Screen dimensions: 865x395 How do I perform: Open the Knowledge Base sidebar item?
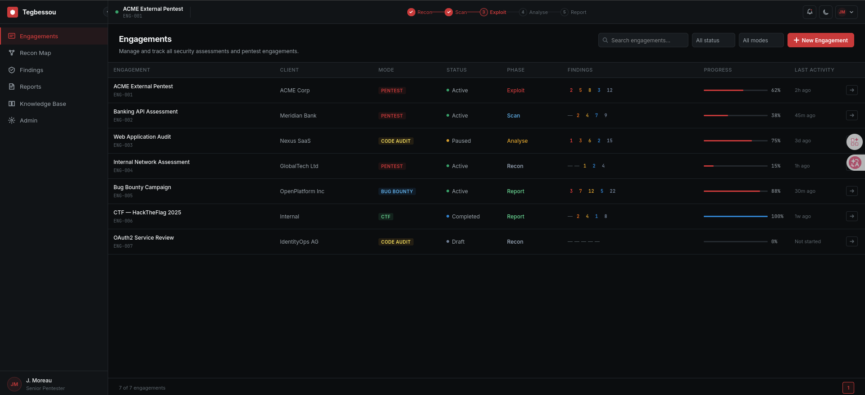click(54, 104)
